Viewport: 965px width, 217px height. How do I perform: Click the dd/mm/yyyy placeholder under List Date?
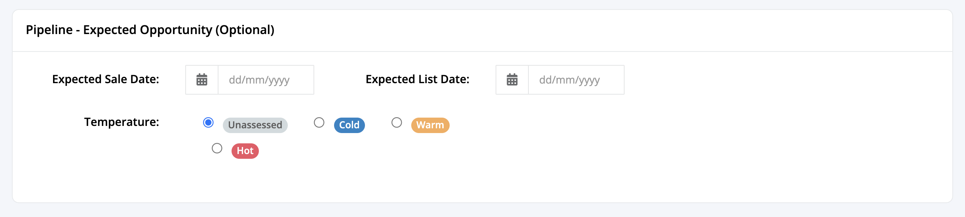[x=570, y=80]
